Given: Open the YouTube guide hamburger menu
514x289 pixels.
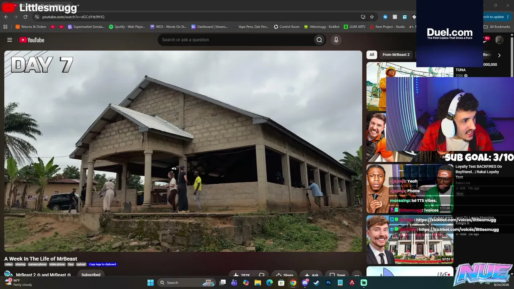Looking at the screenshot, I should [x=10, y=40].
